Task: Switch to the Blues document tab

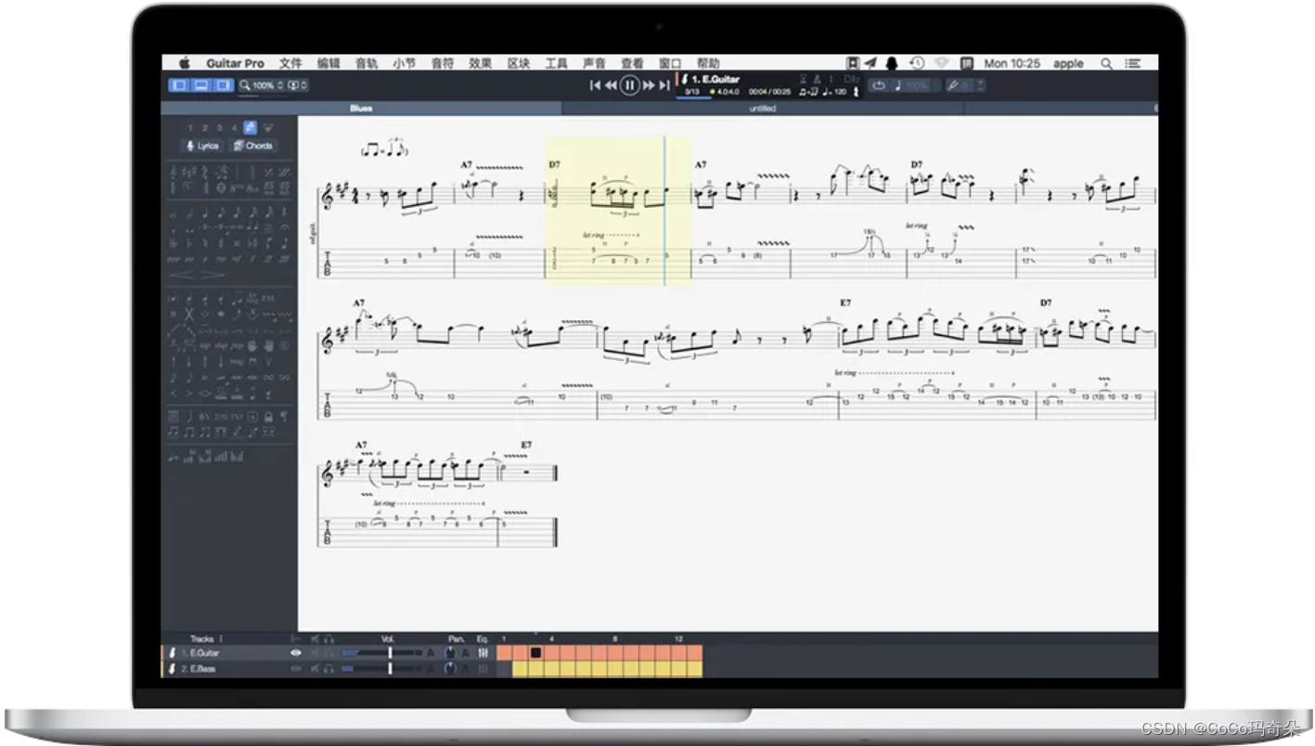Action: pyautogui.click(x=361, y=109)
